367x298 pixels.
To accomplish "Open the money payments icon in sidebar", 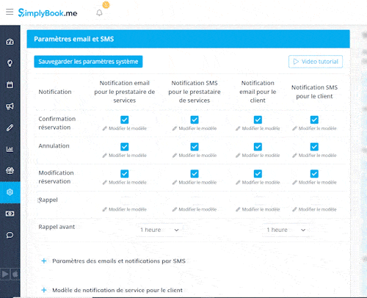I will coord(10,214).
